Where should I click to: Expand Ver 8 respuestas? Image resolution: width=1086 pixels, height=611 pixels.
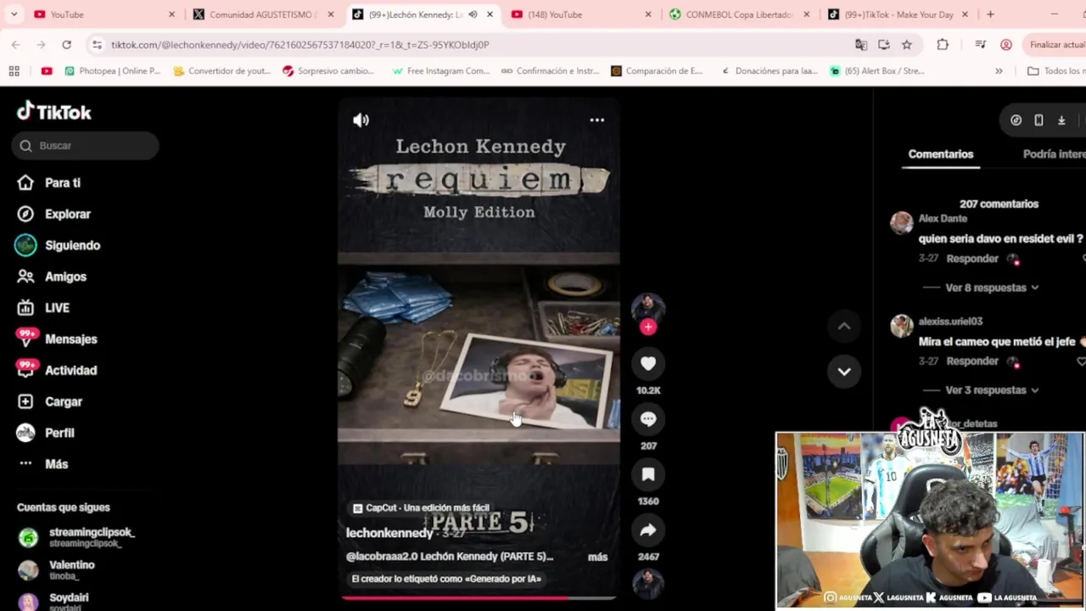pyautogui.click(x=992, y=288)
